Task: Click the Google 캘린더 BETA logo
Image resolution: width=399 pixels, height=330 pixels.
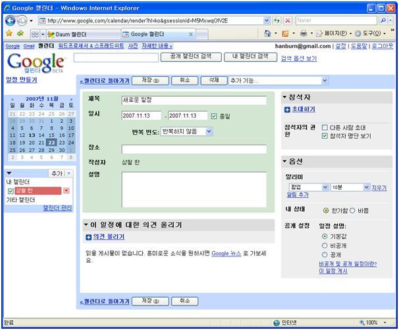Action: click(36, 62)
